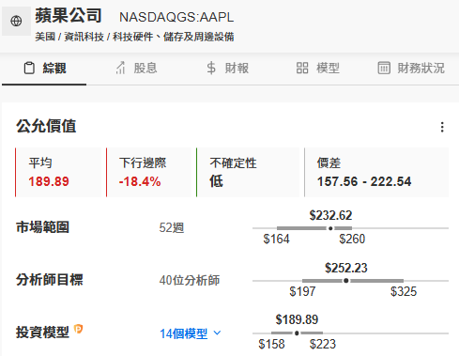Screen dimensions: 459x356
Task: Click the calendar icon for 財務狀況
Action: [x=384, y=68]
